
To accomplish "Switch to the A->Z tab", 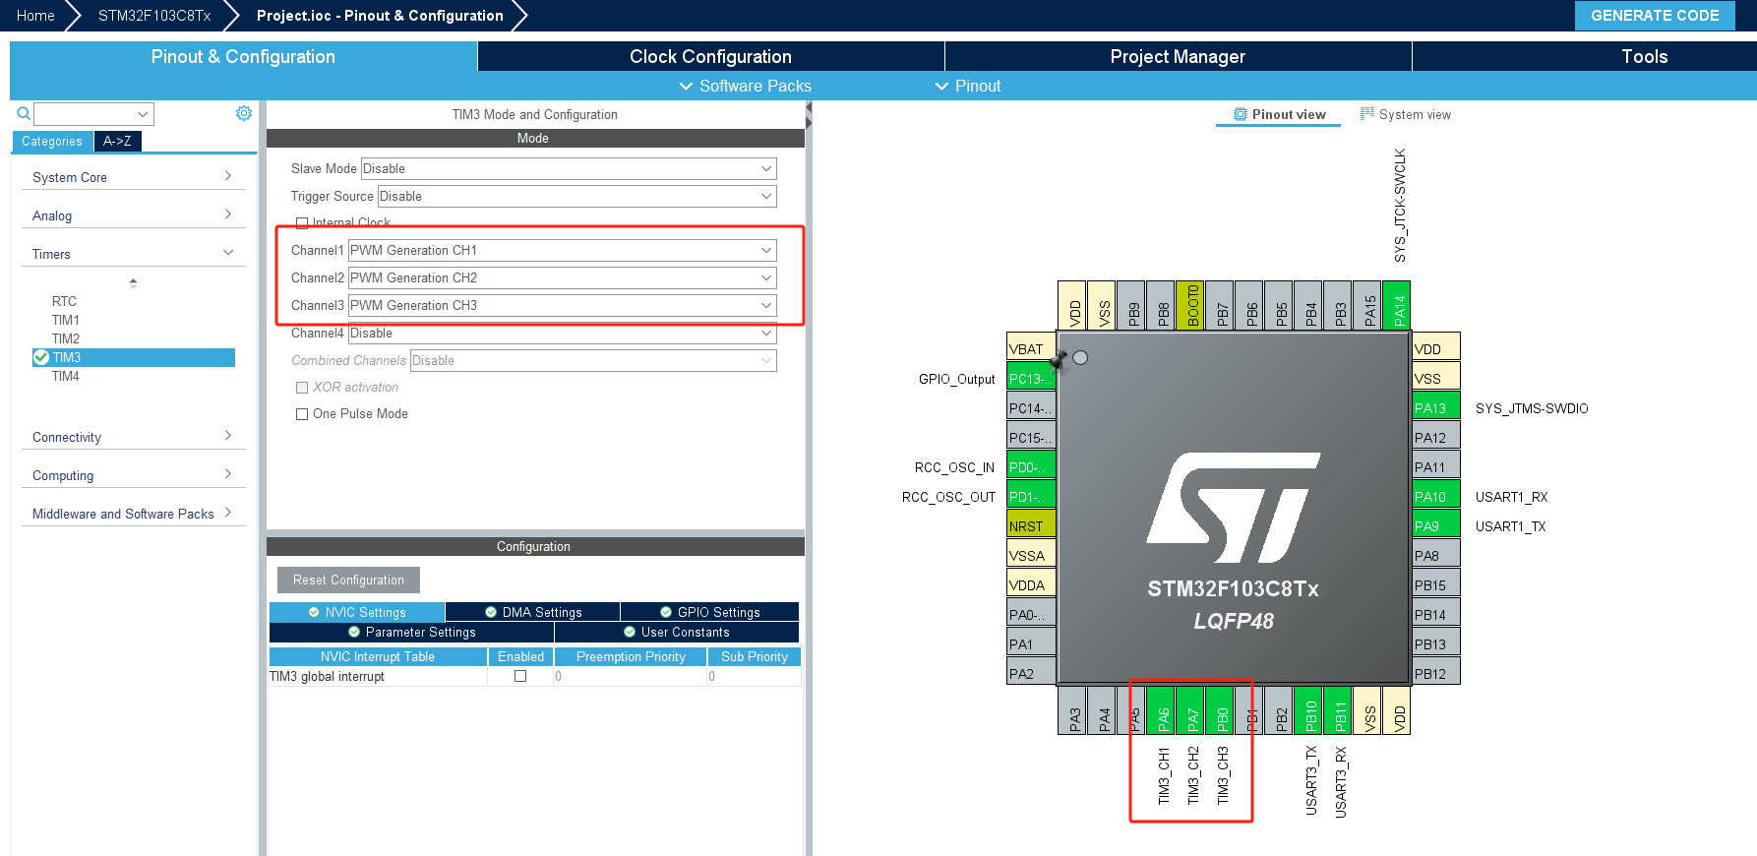I will 118,141.
